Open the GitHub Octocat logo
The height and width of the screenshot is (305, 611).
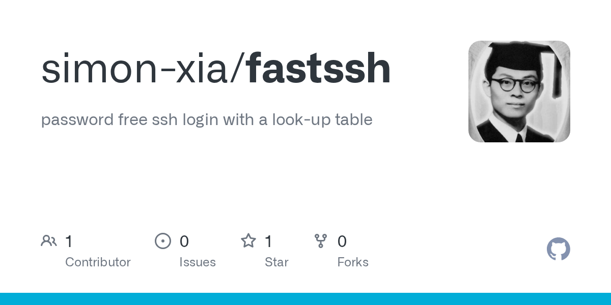559,249
